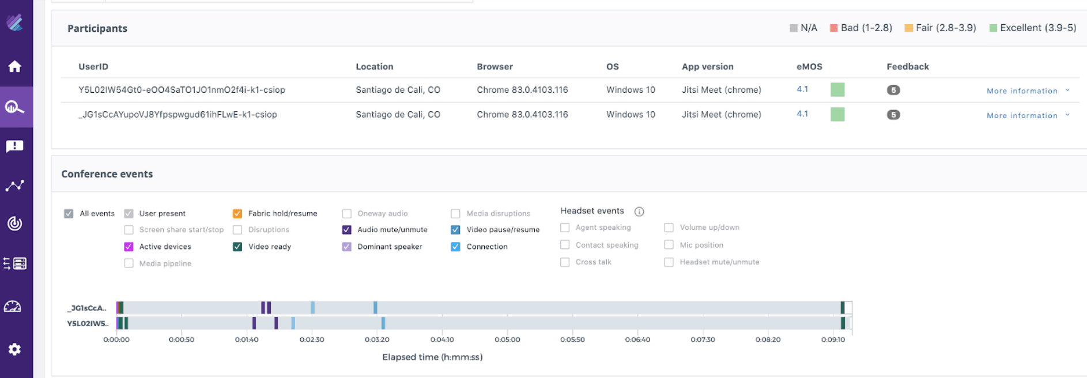Enable the Cross talk checkbox
The width and height of the screenshot is (1087, 378).
pyautogui.click(x=565, y=262)
